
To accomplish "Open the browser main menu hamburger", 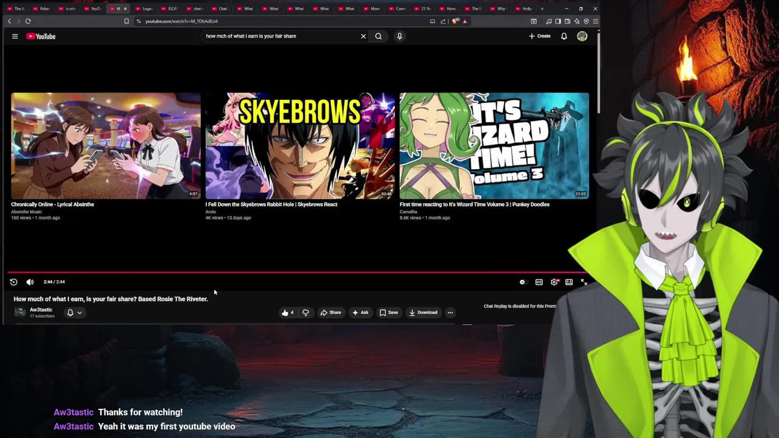I will coord(595,21).
